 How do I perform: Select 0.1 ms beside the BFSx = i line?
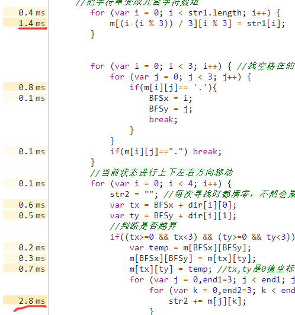(25, 97)
